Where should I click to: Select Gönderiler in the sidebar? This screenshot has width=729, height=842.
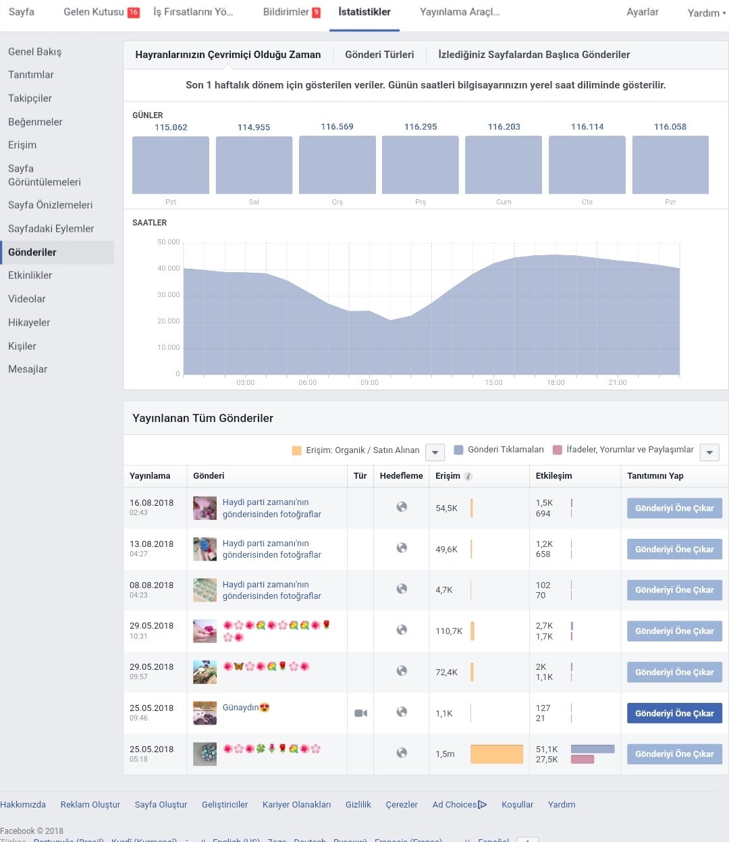pos(57,253)
